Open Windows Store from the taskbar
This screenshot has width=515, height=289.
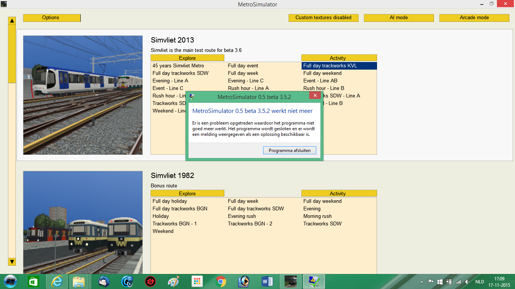pyautogui.click(x=33, y=281)
